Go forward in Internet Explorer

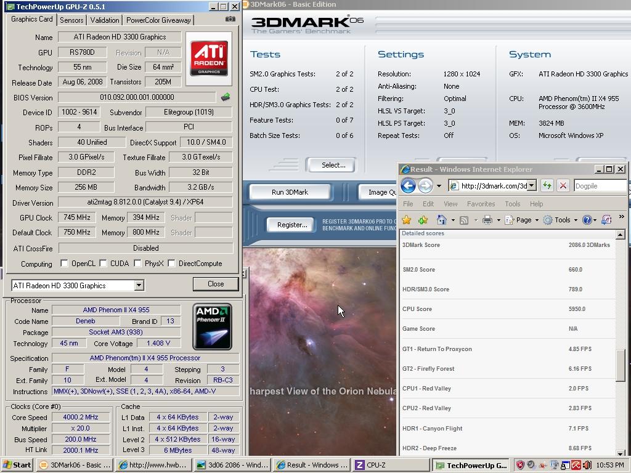[x=425, y=185]
